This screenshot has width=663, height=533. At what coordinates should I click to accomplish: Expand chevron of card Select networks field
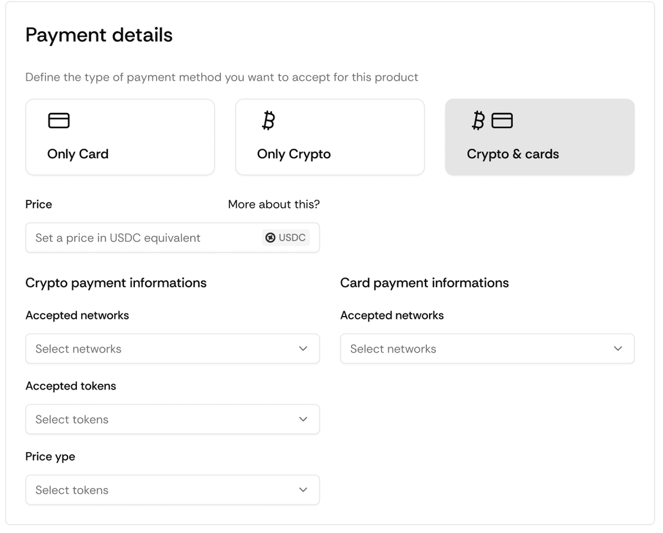coord(618,349)
